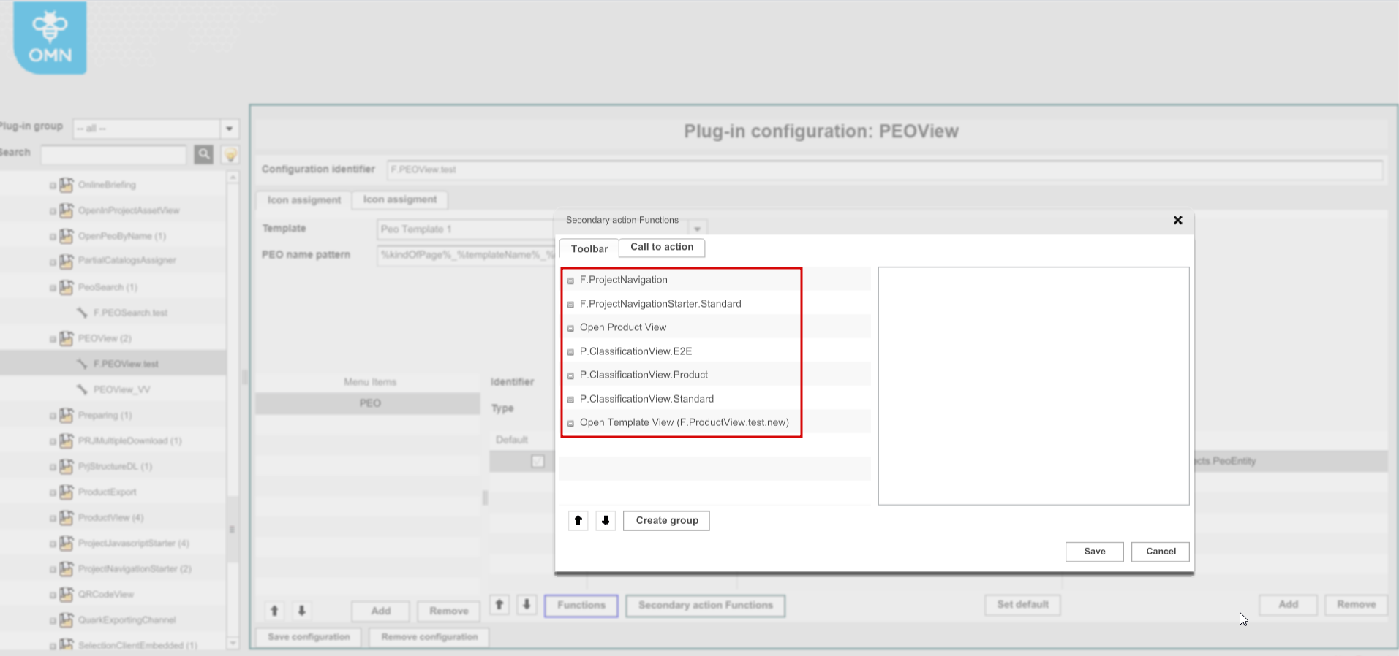This screenshot has width=1399, height=656.
Task: Click the down arrow below the Menu Items list
Action: [301, 611]
